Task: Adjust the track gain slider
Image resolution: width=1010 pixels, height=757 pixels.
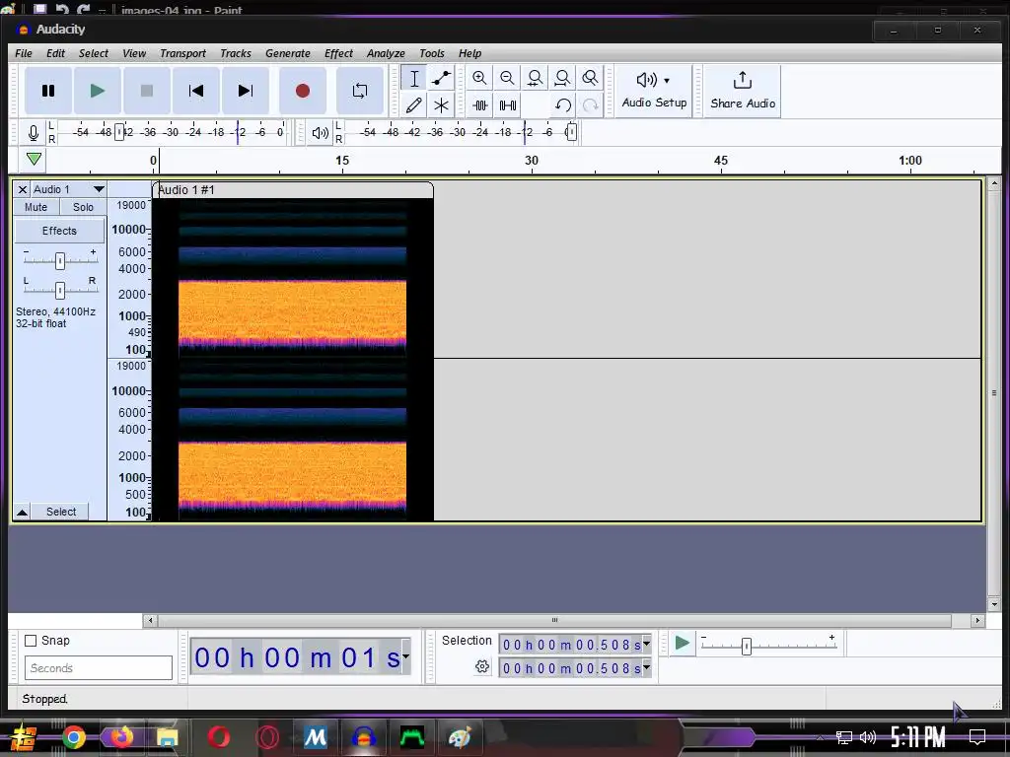Action: [x=60, y=260]
